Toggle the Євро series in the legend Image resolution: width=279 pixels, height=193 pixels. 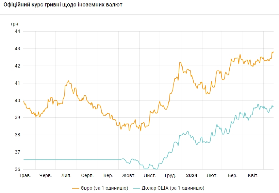click(104, 188)
